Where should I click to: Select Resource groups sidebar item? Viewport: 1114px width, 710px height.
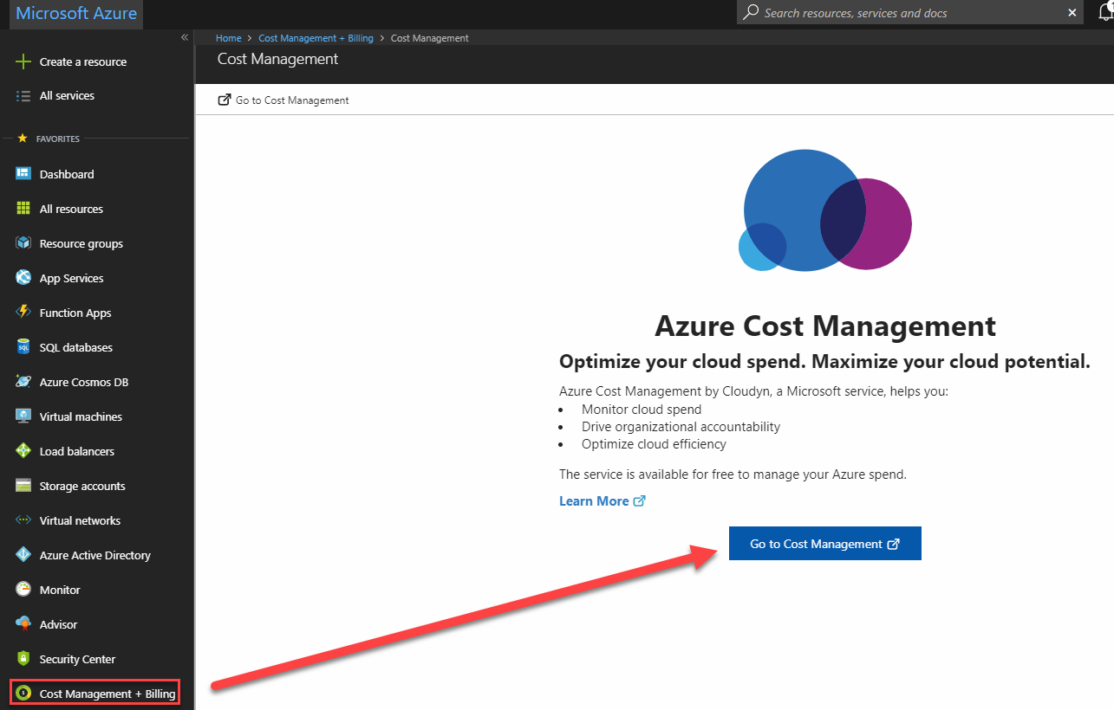81,243
